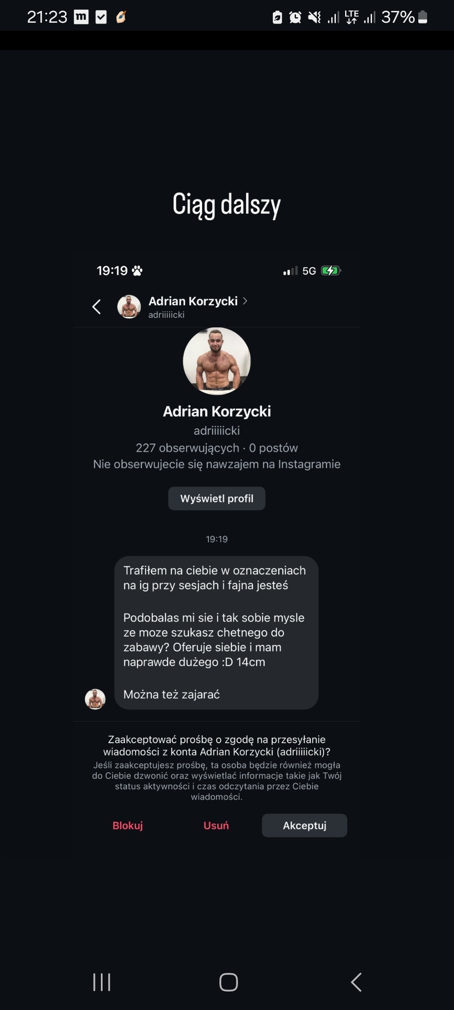Image resolution: width=454 pixels, height=1010 pixels.
Task: Tap the message bubble starting with Trafiłem
Action: click(x=216, y=633)
